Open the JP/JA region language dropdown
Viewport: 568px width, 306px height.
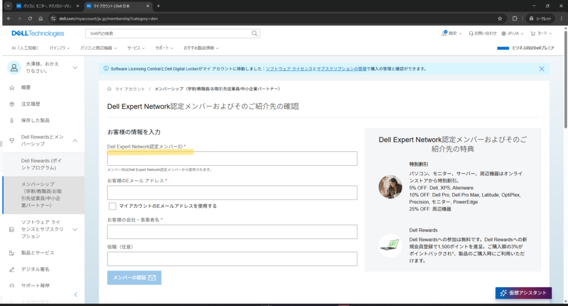[x=513, y=33]
